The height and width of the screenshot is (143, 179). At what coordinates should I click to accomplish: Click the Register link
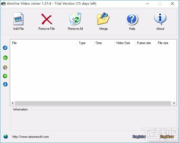point(139,137)
